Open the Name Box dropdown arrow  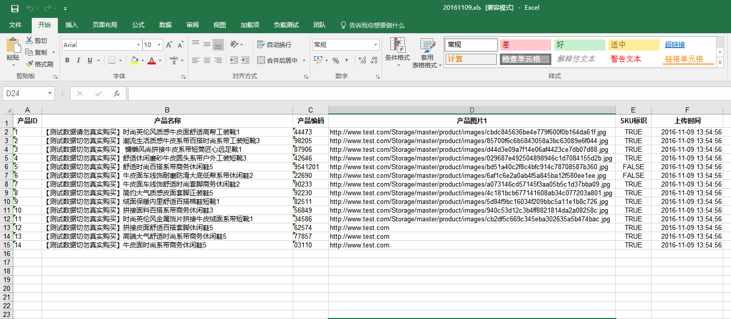pyautogui.click(x=50, y=94)
